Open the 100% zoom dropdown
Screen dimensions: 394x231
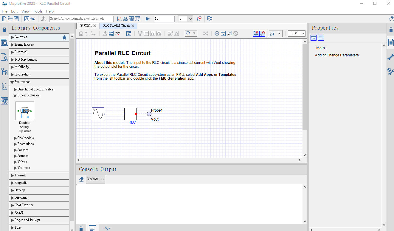pyautogui.click(x=297, y=33)
